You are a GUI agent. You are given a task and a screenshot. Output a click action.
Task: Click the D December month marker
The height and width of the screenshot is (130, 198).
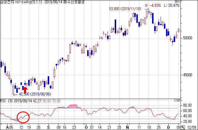[x=169, y=127]
